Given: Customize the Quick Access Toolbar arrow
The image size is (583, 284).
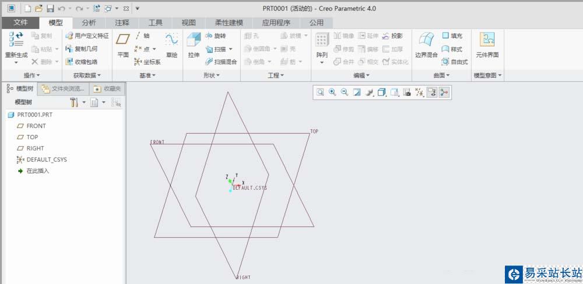Looking at the screenshot, I should point(137,8).
